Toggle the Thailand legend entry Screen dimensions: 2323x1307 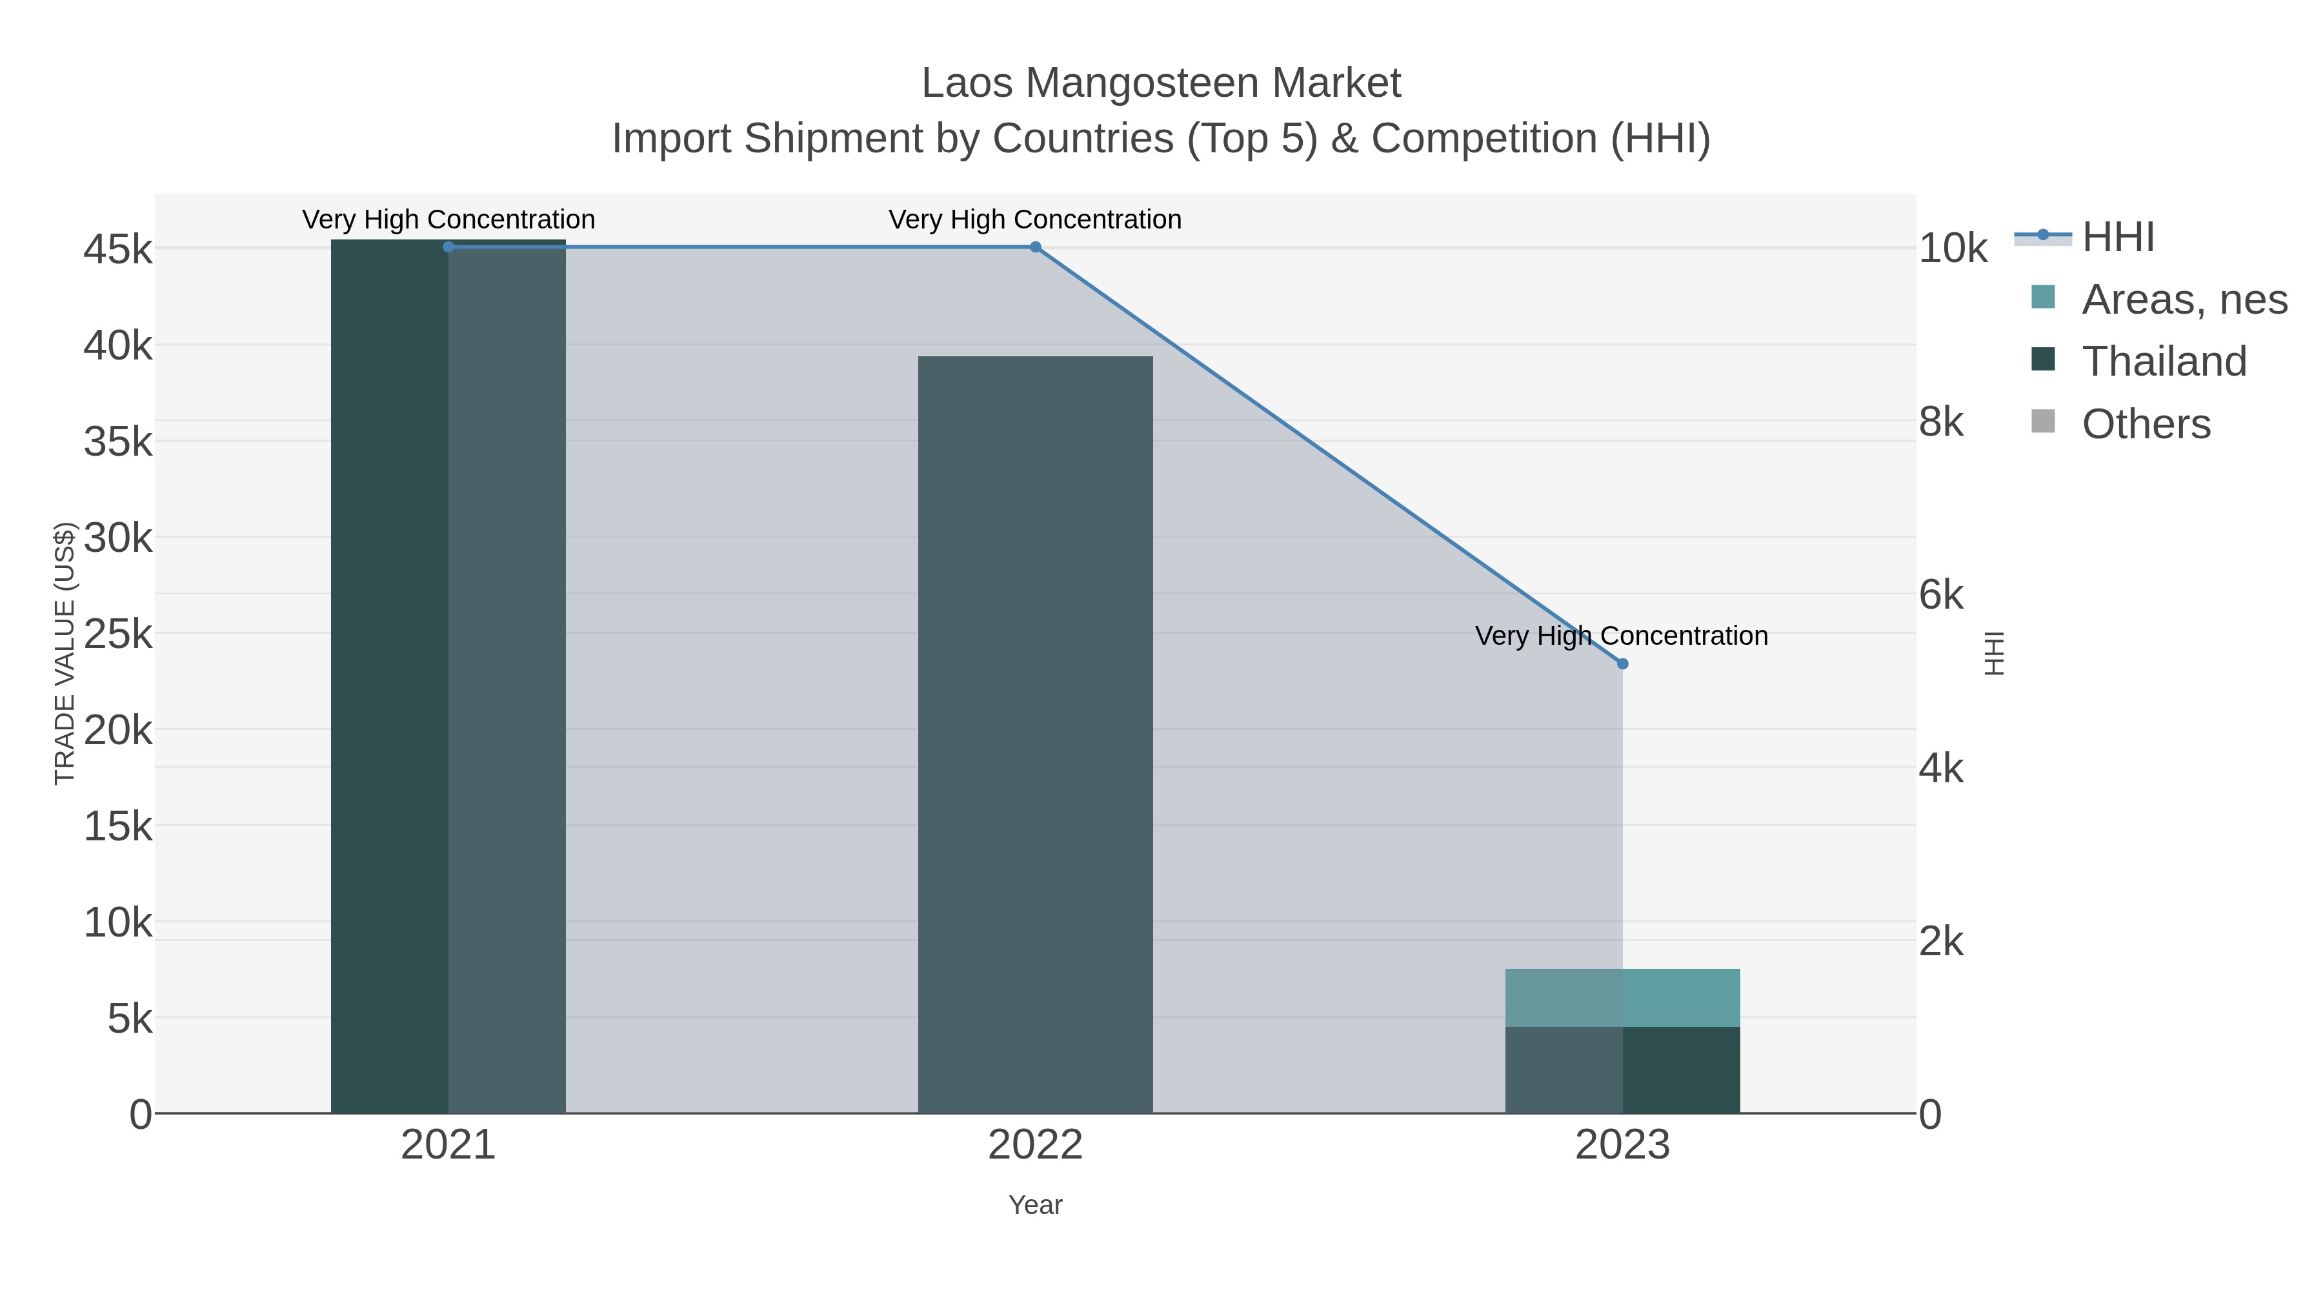tap(2138, 361)
